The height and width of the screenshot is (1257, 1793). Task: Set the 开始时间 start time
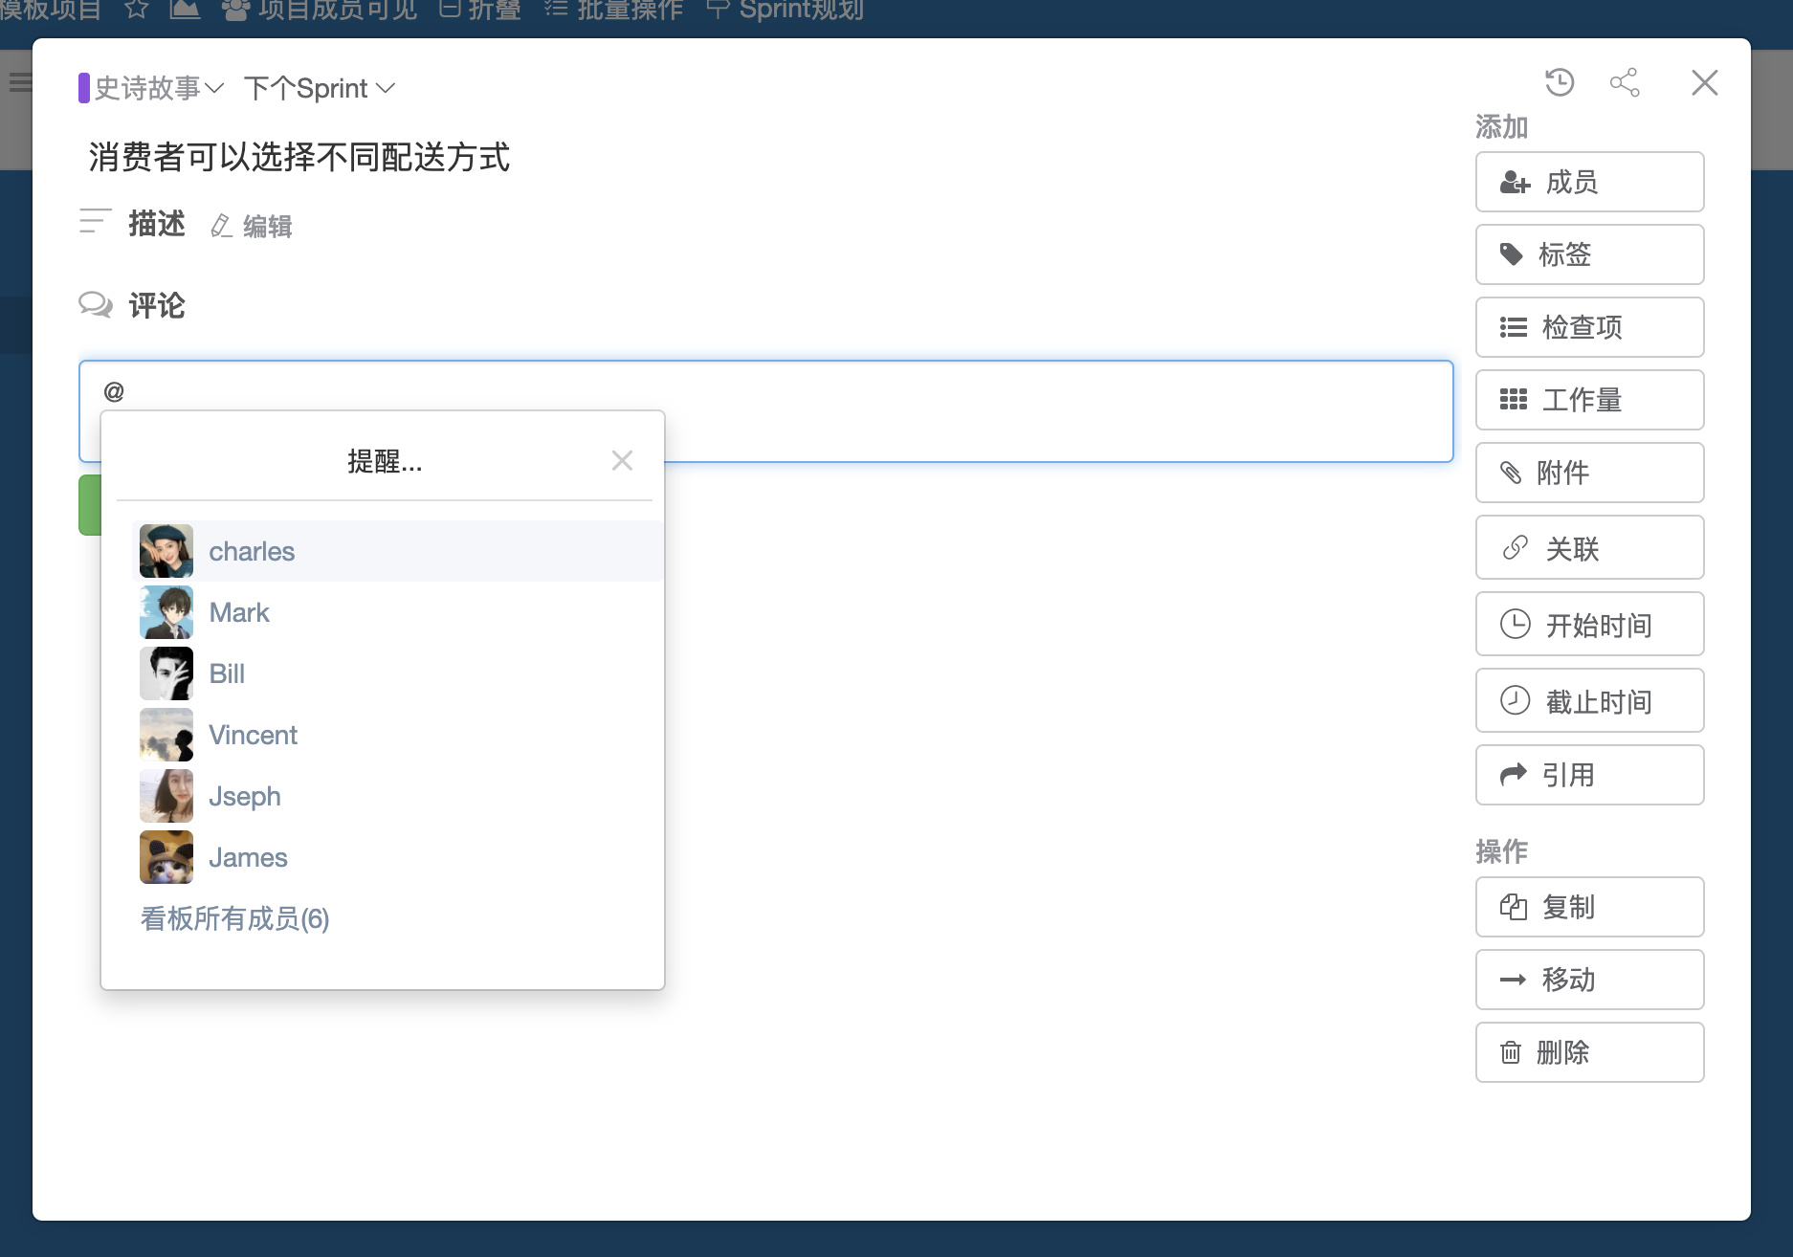1589,624
